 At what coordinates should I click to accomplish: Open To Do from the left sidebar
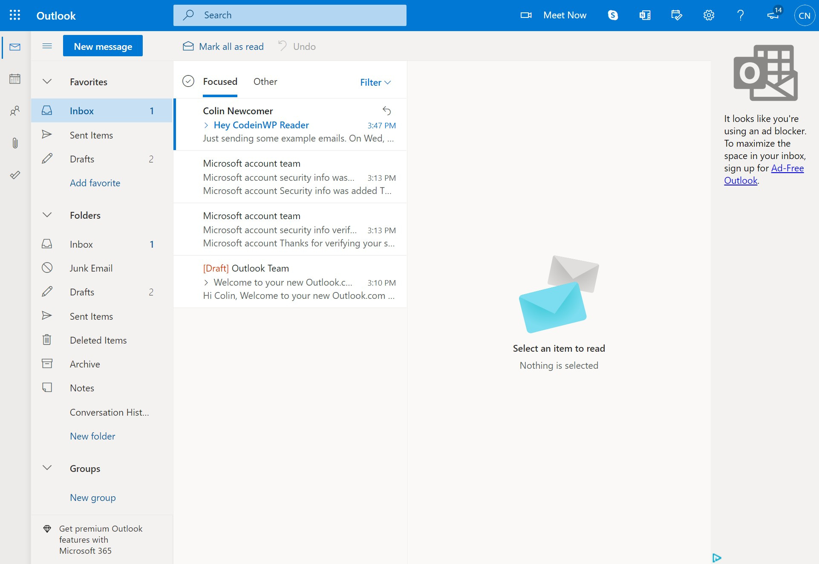[x=15, y=175]
